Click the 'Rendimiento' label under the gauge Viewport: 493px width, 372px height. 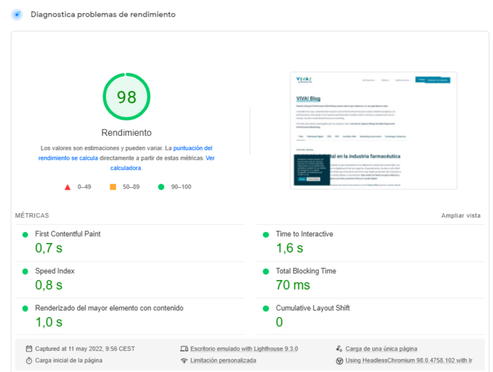click(126, 133)
